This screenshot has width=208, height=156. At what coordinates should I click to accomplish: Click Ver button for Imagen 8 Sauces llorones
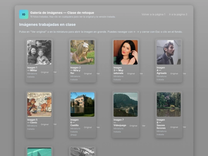click(184, 127)
